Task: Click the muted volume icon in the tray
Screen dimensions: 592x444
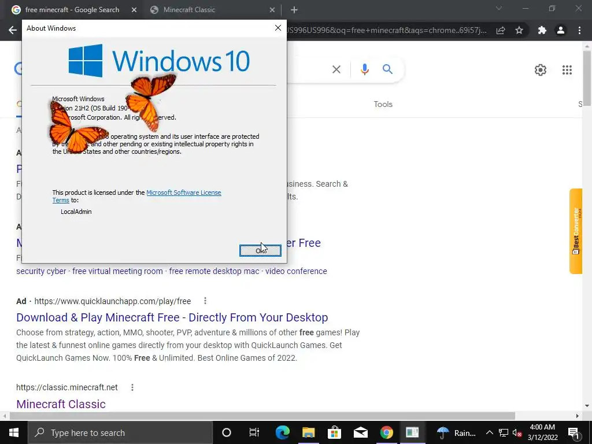Action: pos(517,432)
